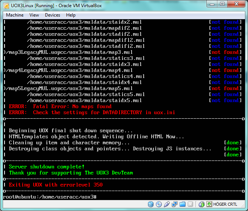
Task: Click the red 'not found' status for map5.mul
Action: point(225,89)
